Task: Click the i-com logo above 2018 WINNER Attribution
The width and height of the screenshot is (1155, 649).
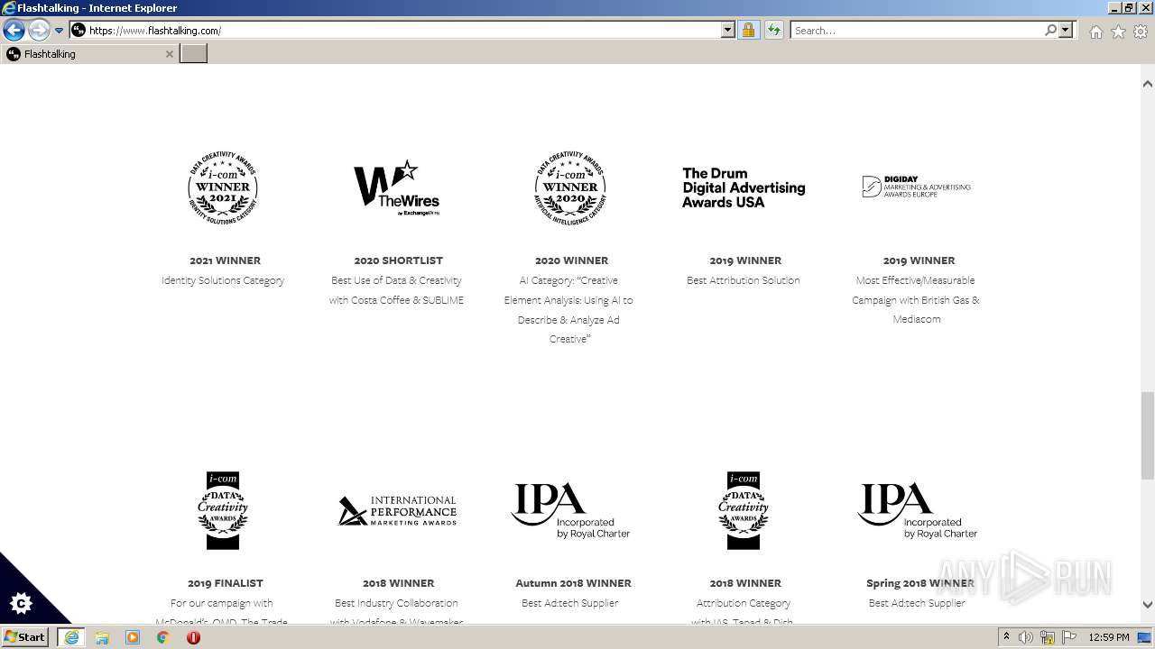Action: (x=744, y=511)
